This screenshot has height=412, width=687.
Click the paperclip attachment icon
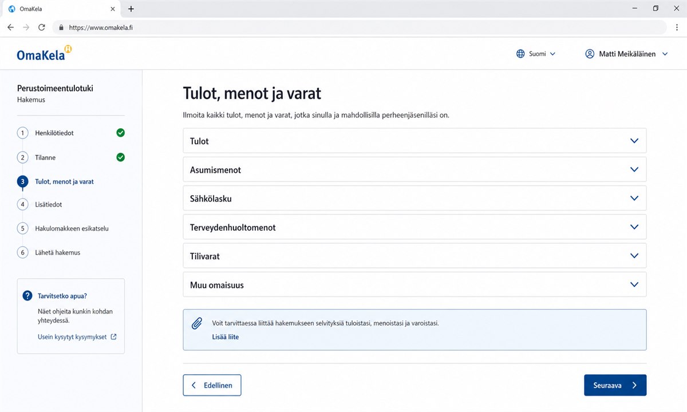pos(196,323)
